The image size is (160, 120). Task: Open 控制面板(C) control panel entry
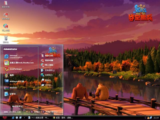pyautogui.click(x=48, y=70)
